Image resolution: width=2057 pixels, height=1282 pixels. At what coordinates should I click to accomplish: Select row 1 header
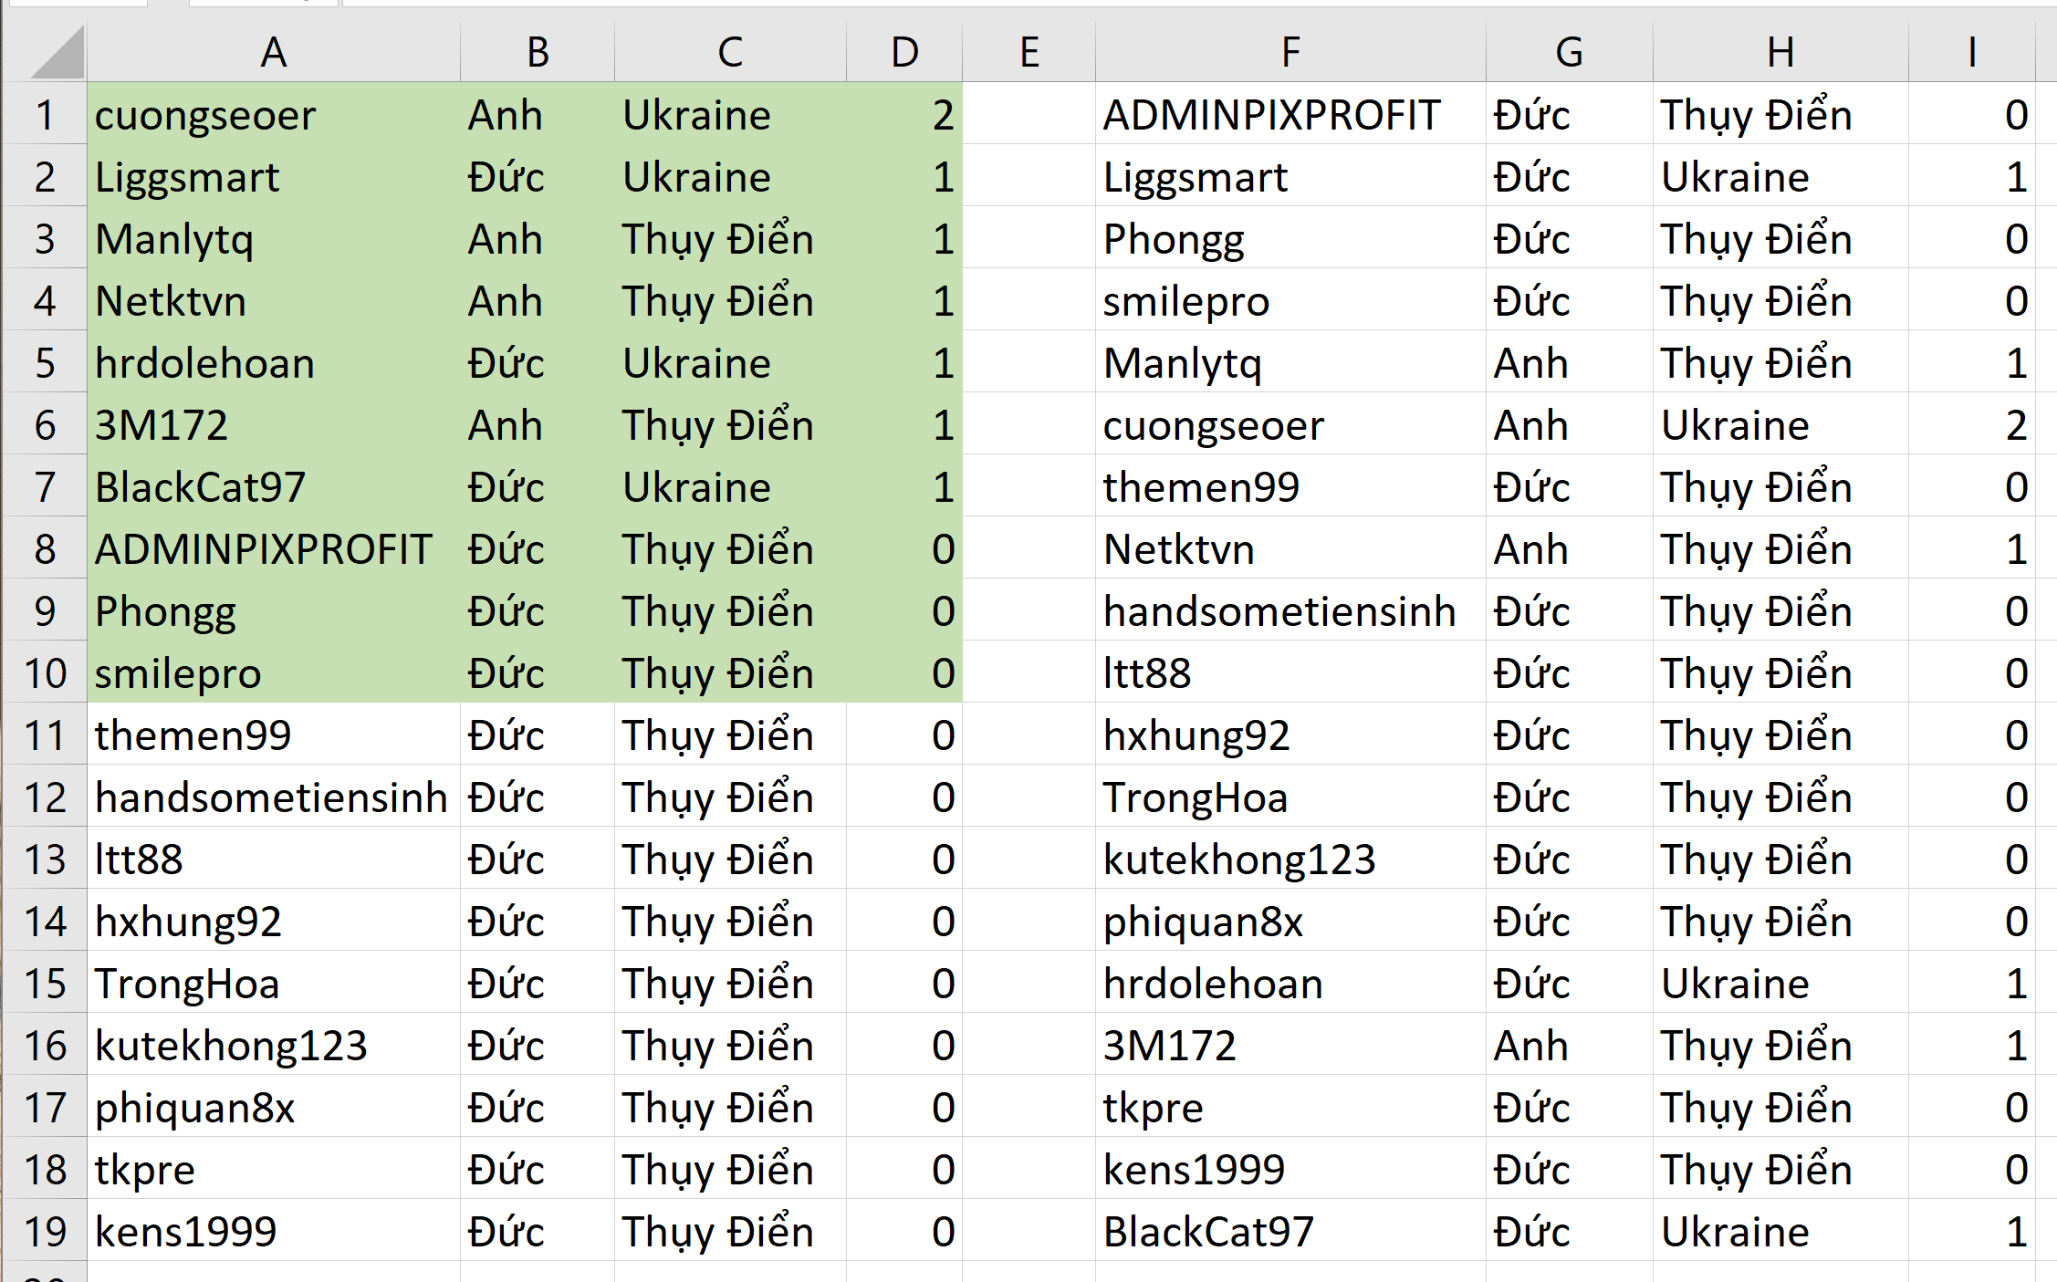45,115
